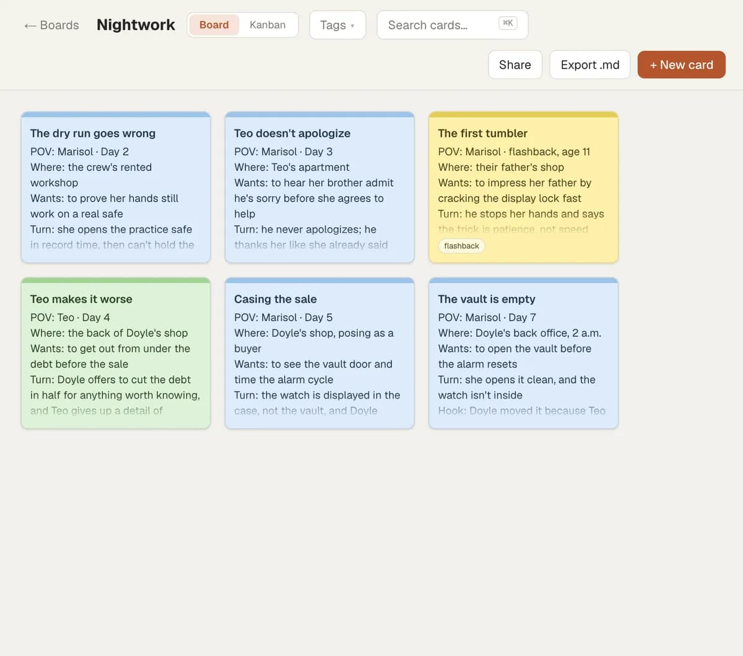
Task: Export the board as .md
Action: [x=590, y=64]
